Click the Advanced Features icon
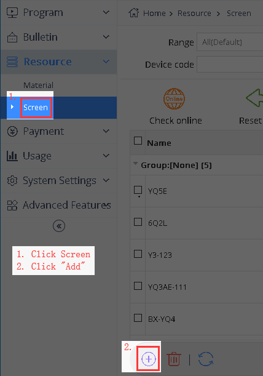Image resolution: width=263 pixels, height=376 pixels. pyautogui.click(x=12, y=206)
